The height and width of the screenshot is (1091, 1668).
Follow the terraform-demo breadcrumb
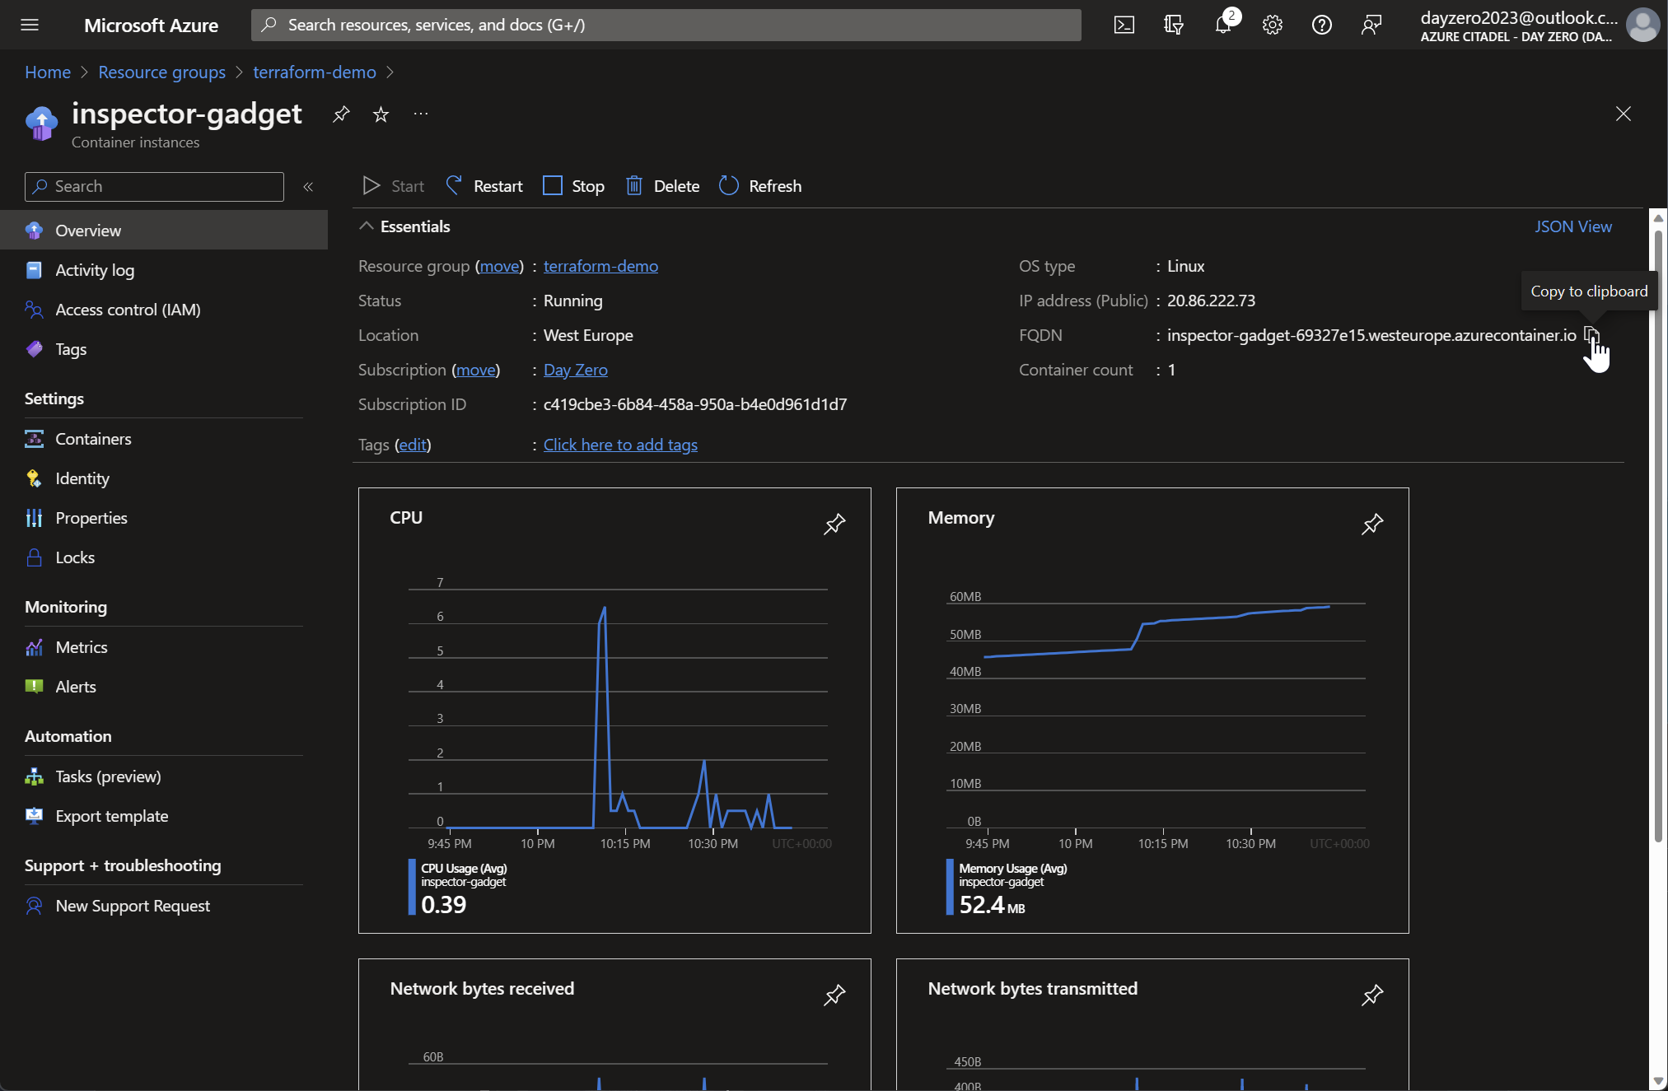(315, 72)
